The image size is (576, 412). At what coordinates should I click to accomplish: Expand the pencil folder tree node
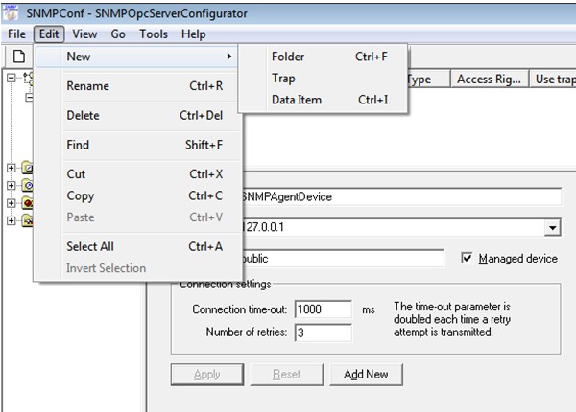[11, 168]
